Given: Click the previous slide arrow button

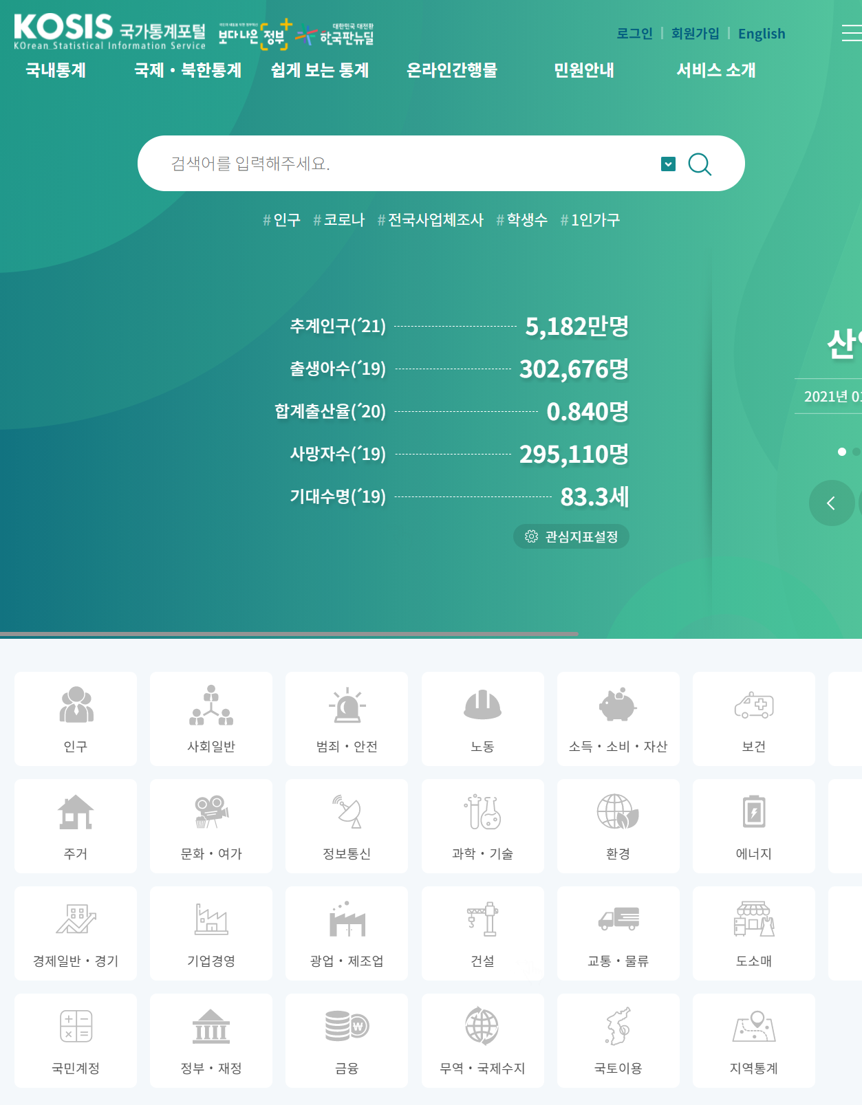Looking at the screenshot, I should click(x=832, y=503).
